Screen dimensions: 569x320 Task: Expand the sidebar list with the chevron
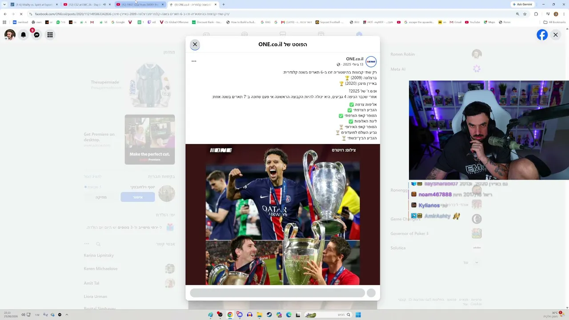pyautogui.click(x=477, y=262)
